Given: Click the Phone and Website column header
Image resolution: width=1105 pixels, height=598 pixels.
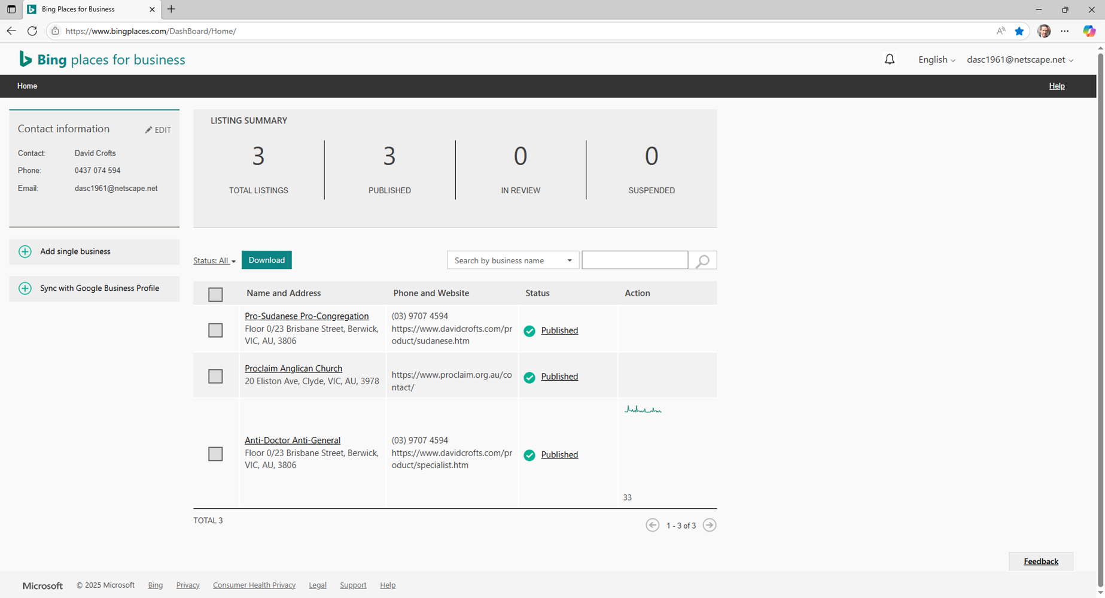Looking at the screenshot, I should pyautogui.click(x=431, y=293).
